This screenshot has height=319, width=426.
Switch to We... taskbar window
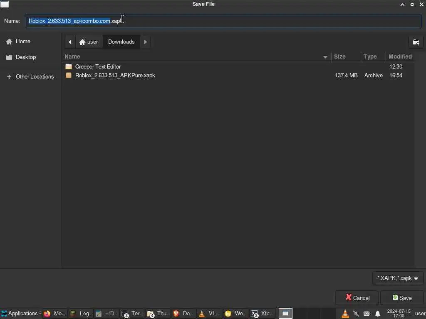(235, 314)
